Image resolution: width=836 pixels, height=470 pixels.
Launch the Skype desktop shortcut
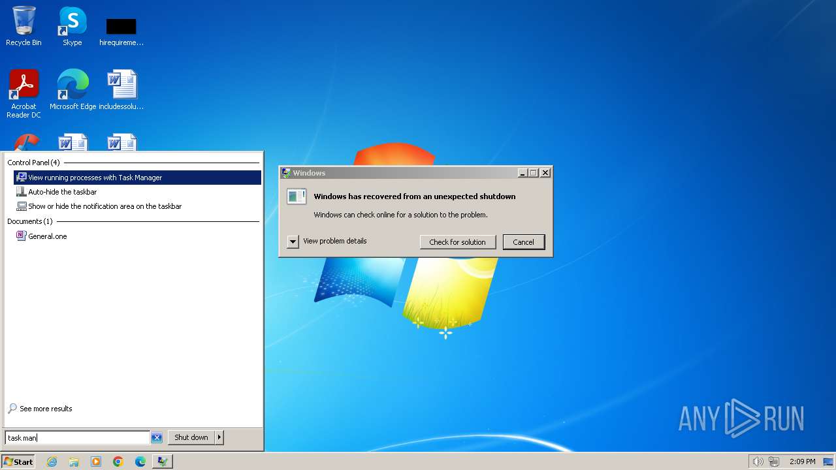[x=72, y=26]
